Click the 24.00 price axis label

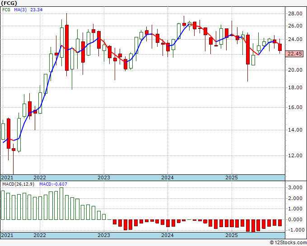coord(295,39)
